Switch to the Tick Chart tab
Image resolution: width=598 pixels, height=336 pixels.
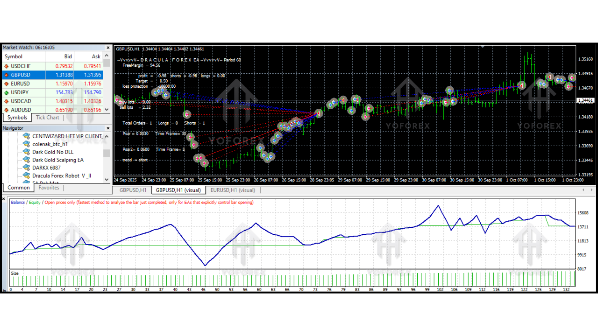click(48, 118)
